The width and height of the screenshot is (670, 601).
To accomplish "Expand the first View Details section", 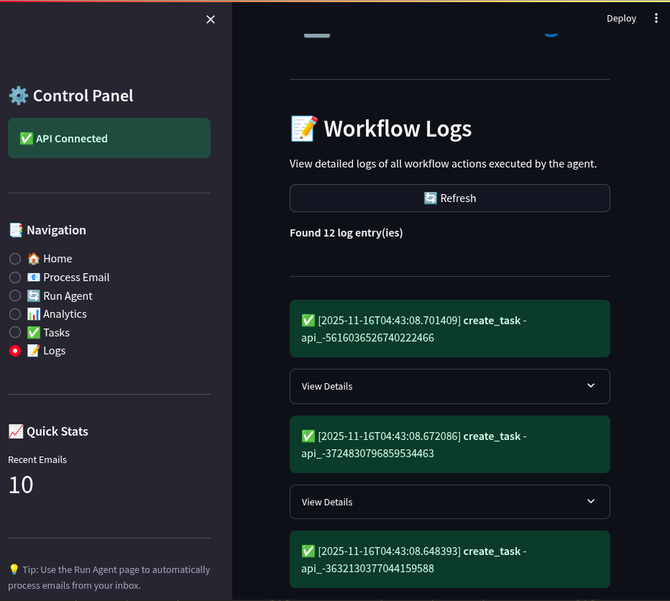I will pyautogui.click(x=449, y=386).
